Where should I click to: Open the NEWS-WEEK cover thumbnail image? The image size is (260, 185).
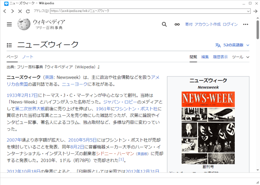[x=208, y=128]
